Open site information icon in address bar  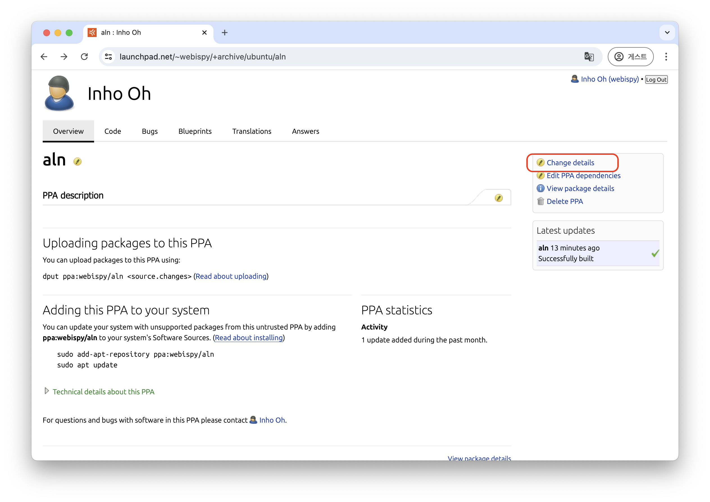pyautogui.click(x=108, y=57)
